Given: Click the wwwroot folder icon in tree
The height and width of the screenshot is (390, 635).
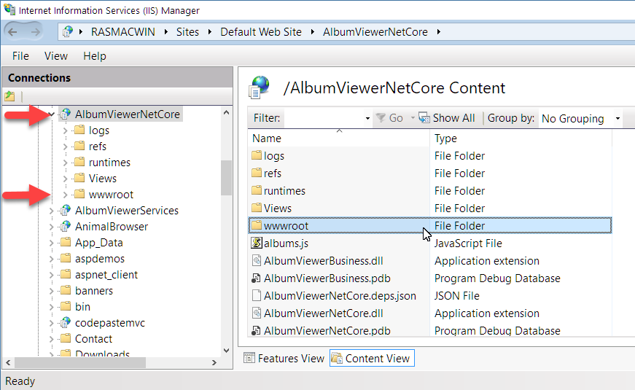Looking at the screenshot, I should pyautogui.click(x=79, y=194).
